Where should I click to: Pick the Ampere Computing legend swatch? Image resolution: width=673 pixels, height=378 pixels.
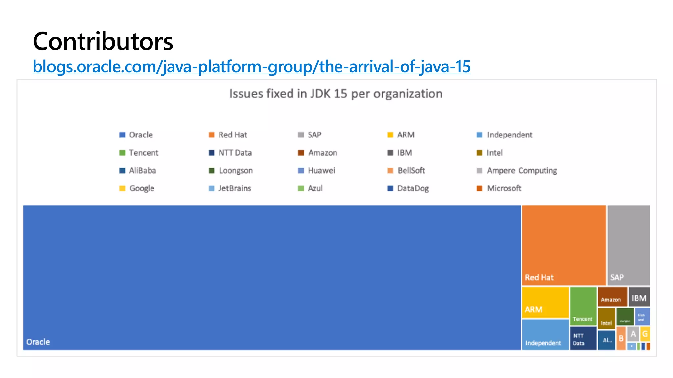point(480,171)
